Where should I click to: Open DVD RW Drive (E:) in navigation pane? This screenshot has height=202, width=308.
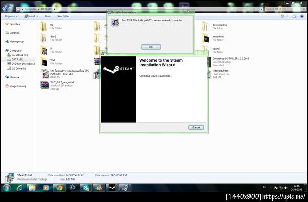(x=21, y=64)
